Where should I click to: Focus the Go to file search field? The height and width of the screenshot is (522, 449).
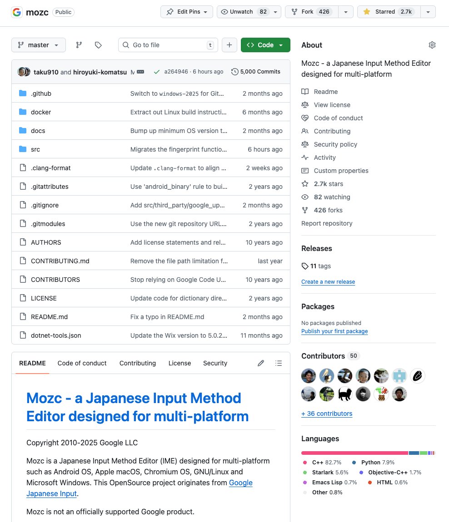[x=168, y=45]
